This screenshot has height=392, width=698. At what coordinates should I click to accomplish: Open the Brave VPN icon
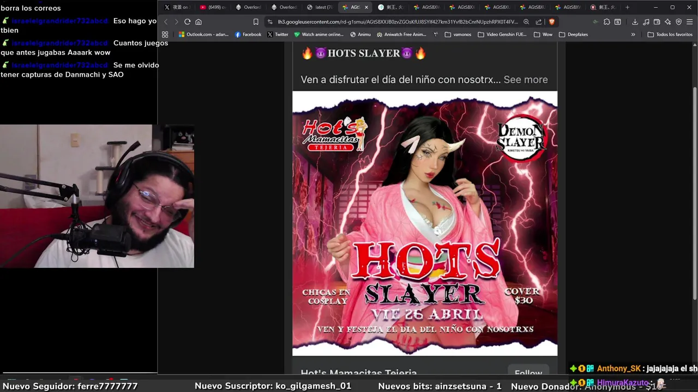coord(679,22)
